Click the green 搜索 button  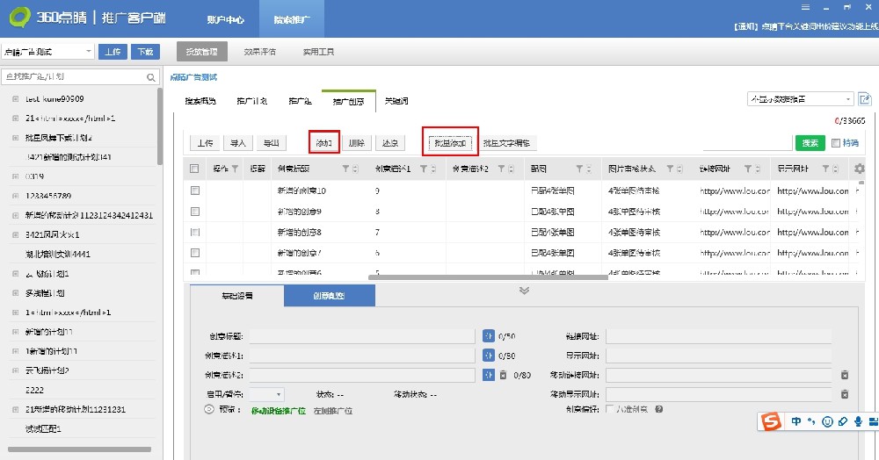[810, 143]
